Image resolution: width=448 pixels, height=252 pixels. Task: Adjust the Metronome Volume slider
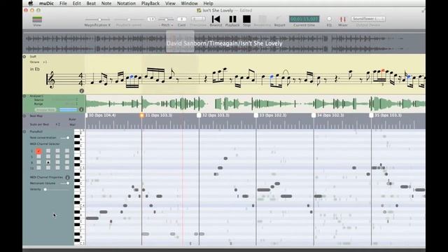point(65,183)
